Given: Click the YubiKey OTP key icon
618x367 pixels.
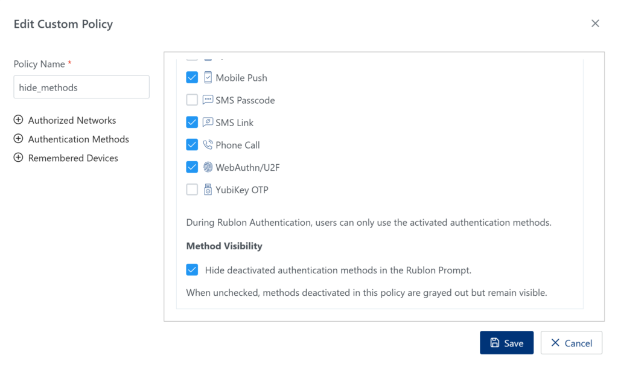Looking at the screenshot, I should point(207,190).
